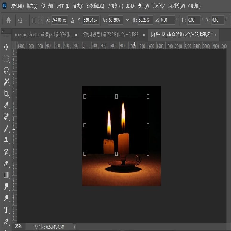Viewport: 231px width, 231px height.
Task: Click the H scale field 53.28%
Action: [x=145, y=20]
